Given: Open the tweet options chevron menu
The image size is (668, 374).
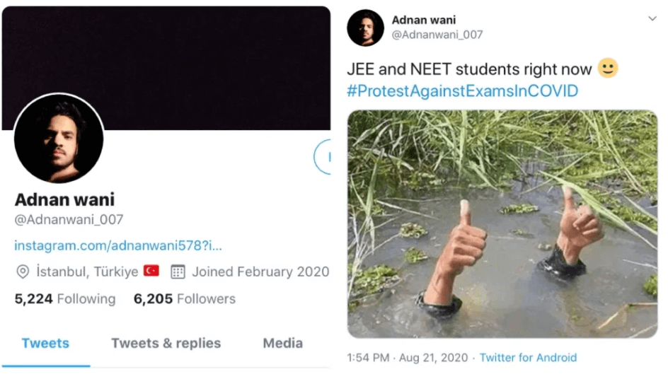Looking at the screenshot, I should click(652, 19).
